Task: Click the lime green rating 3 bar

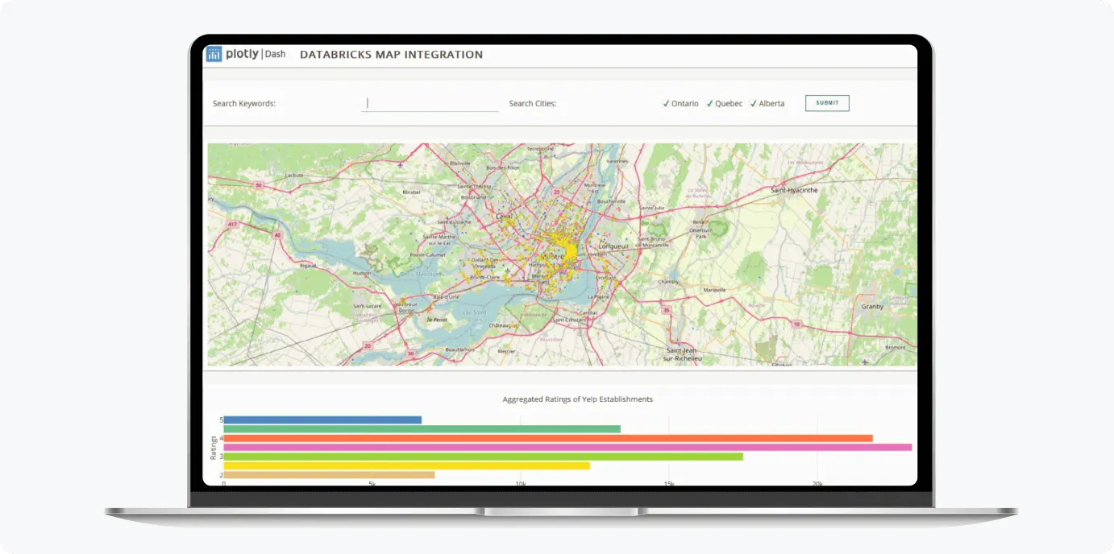Action: click(x=484, y=457)
